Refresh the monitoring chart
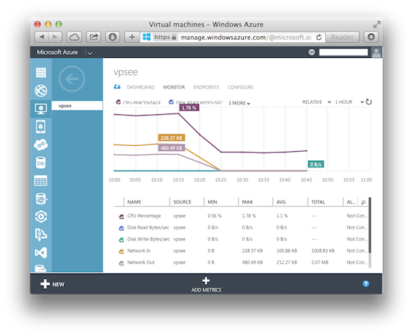 coord(369,101)
